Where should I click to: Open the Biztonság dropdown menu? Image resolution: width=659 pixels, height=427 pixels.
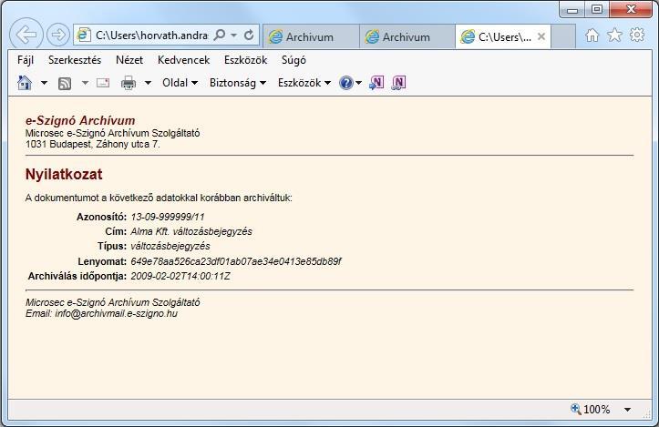coord(238,83)
